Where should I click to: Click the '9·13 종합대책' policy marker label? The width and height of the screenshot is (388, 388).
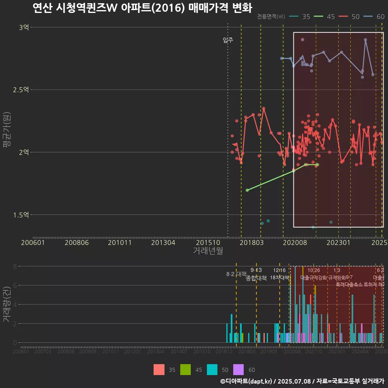pos(256,274)
